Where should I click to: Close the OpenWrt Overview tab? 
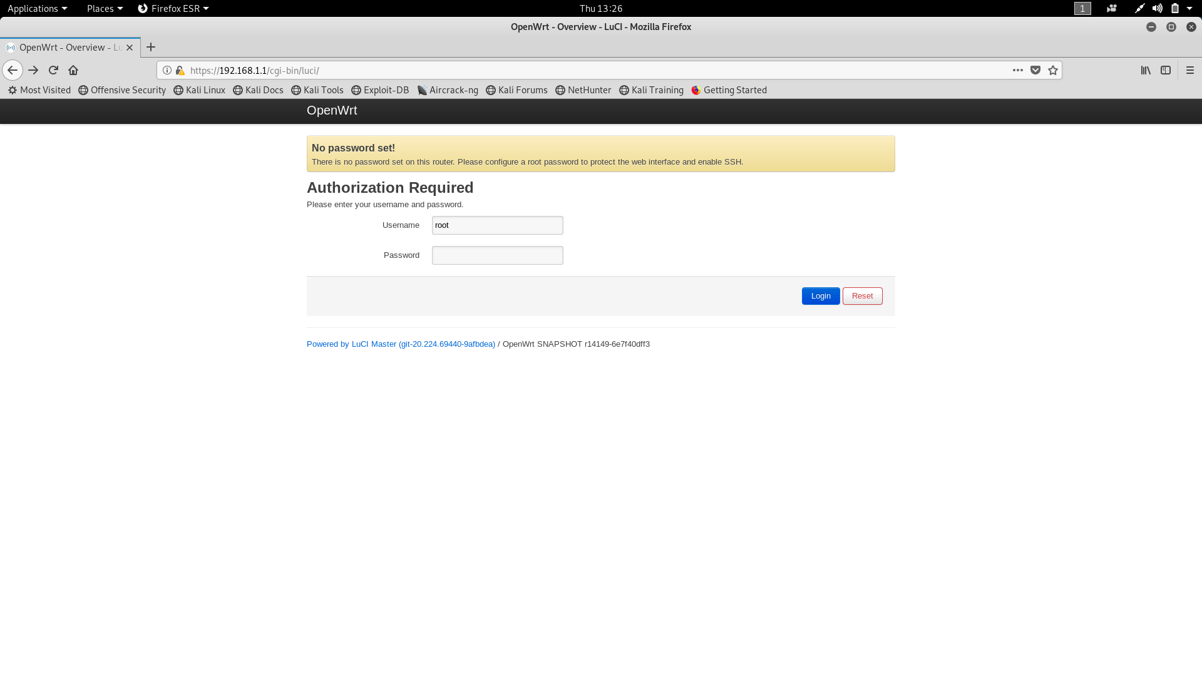pyautogui.click(x=130, y=48)
